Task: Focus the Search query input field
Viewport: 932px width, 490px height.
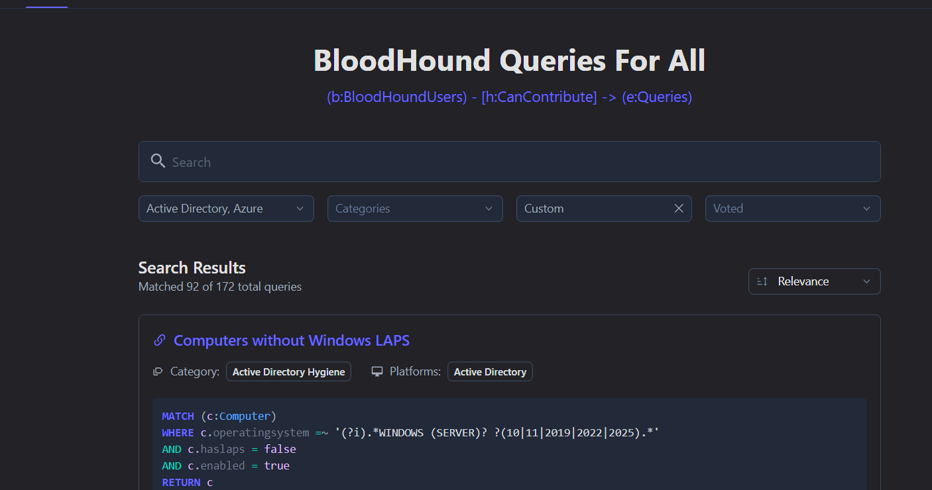Action: click(x=517, y=162)
